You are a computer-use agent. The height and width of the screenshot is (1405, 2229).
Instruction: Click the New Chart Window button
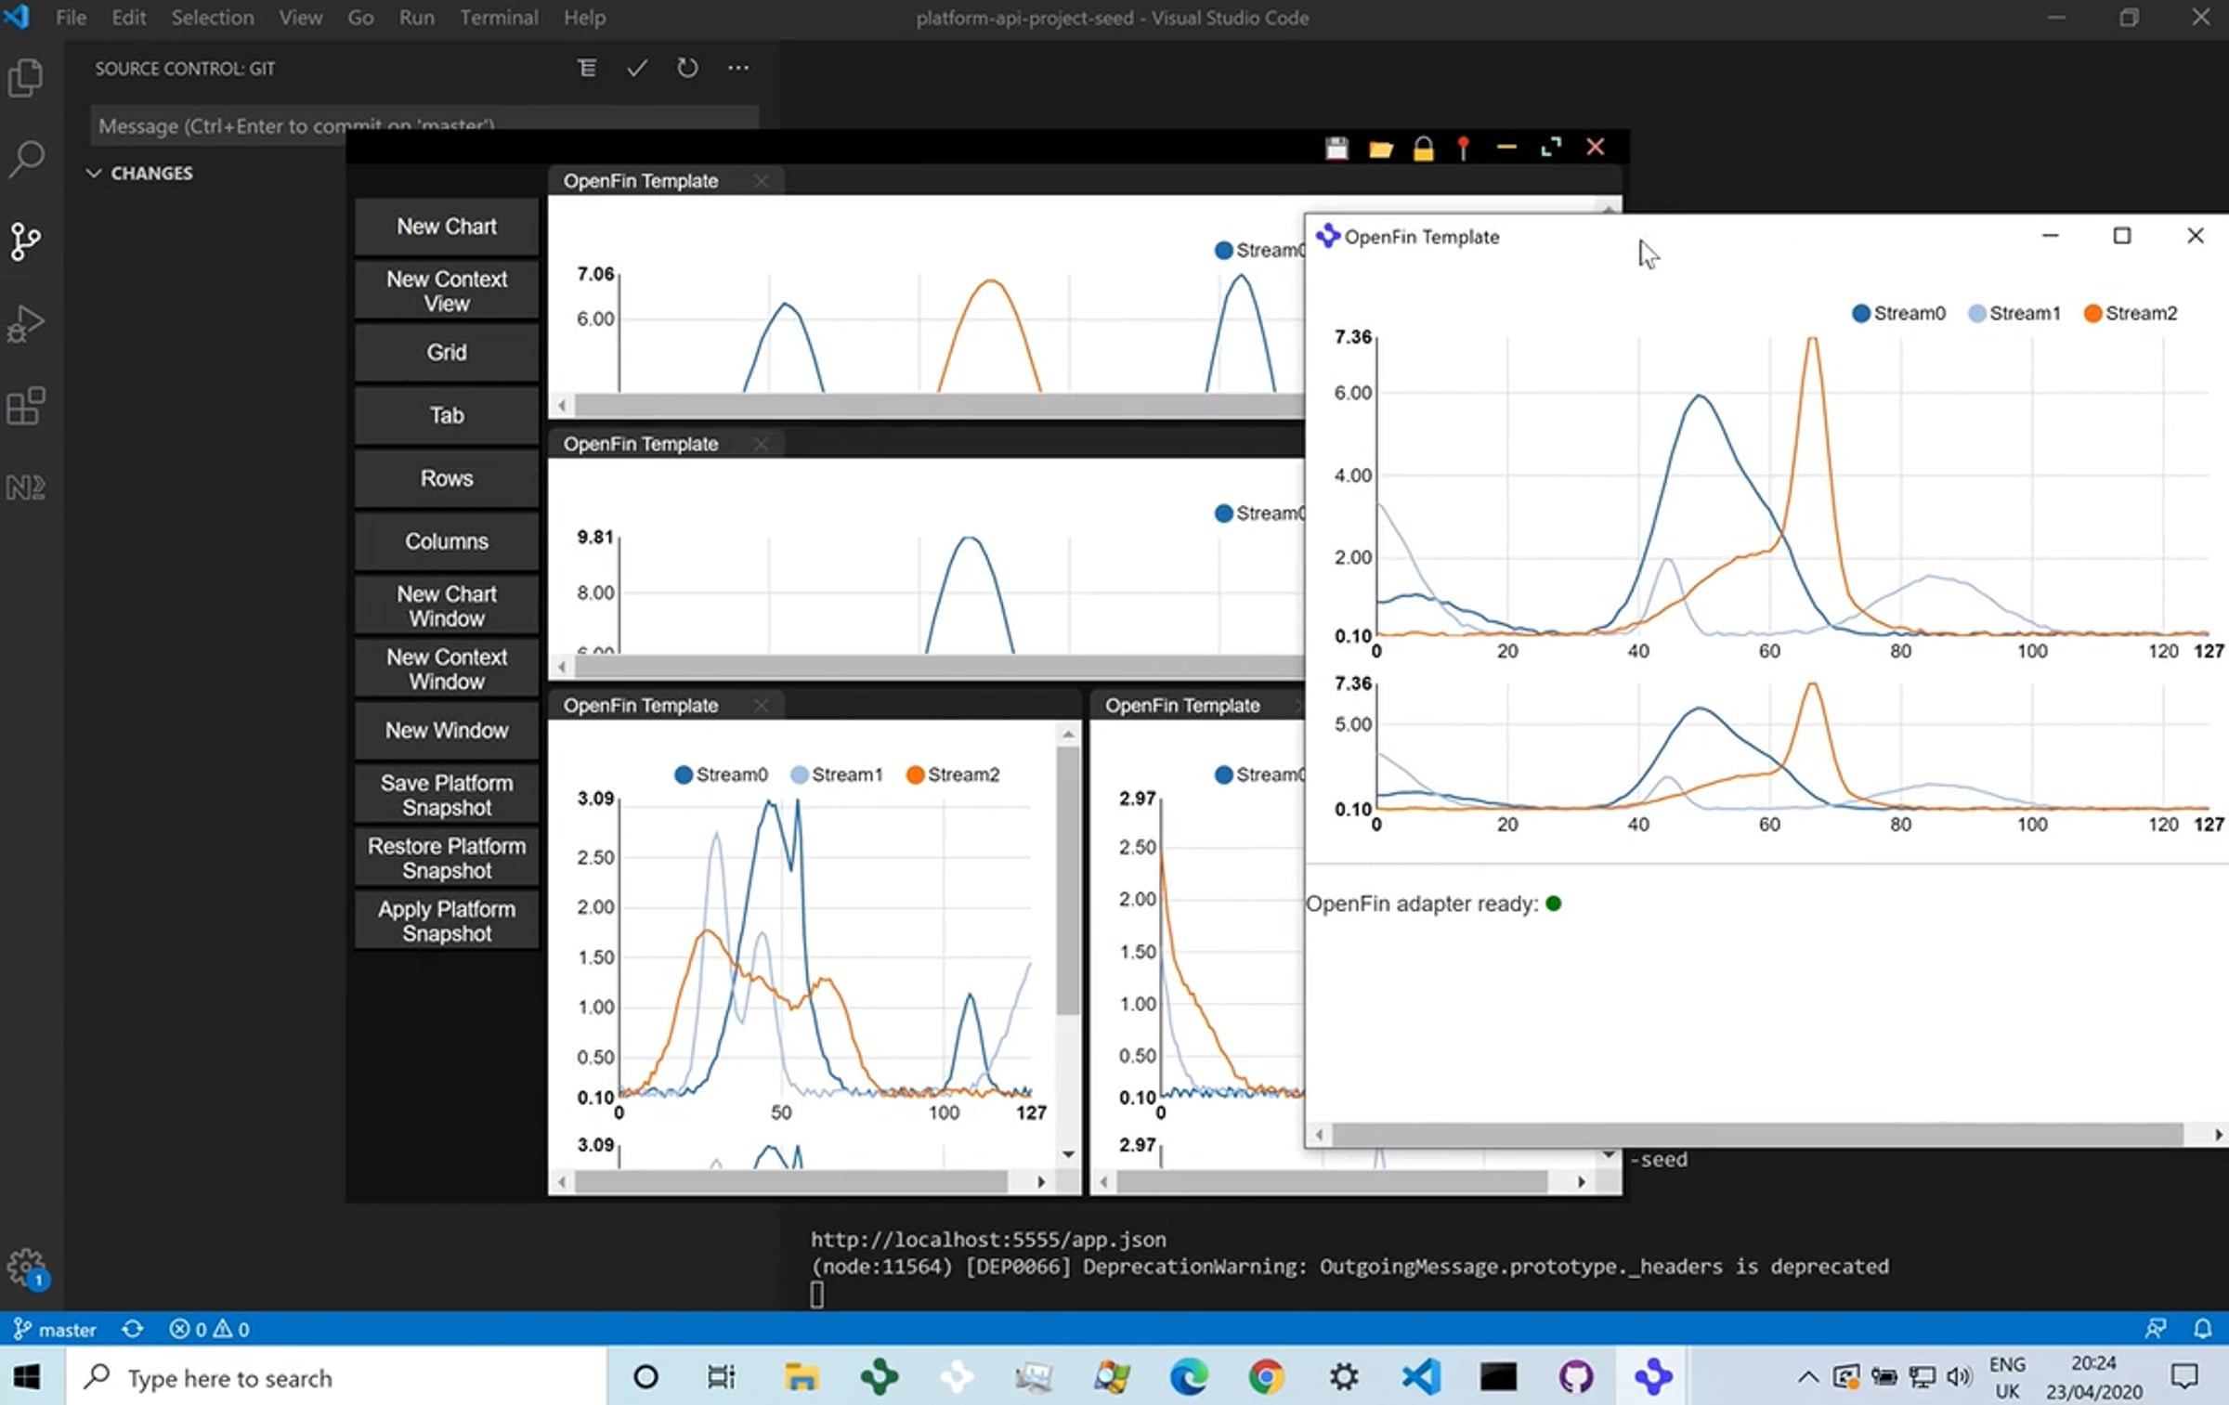[x=447, y=606]
